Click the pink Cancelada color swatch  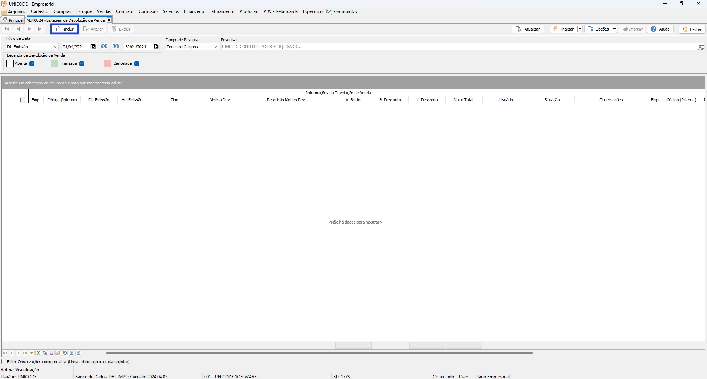tap(108, 64)
